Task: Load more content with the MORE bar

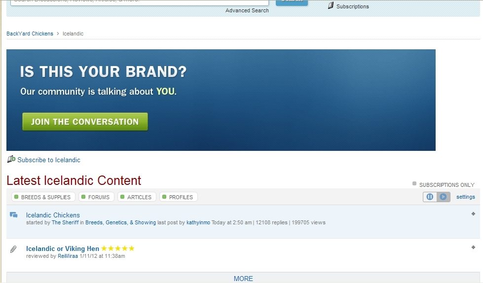Action: click(243, 279)
